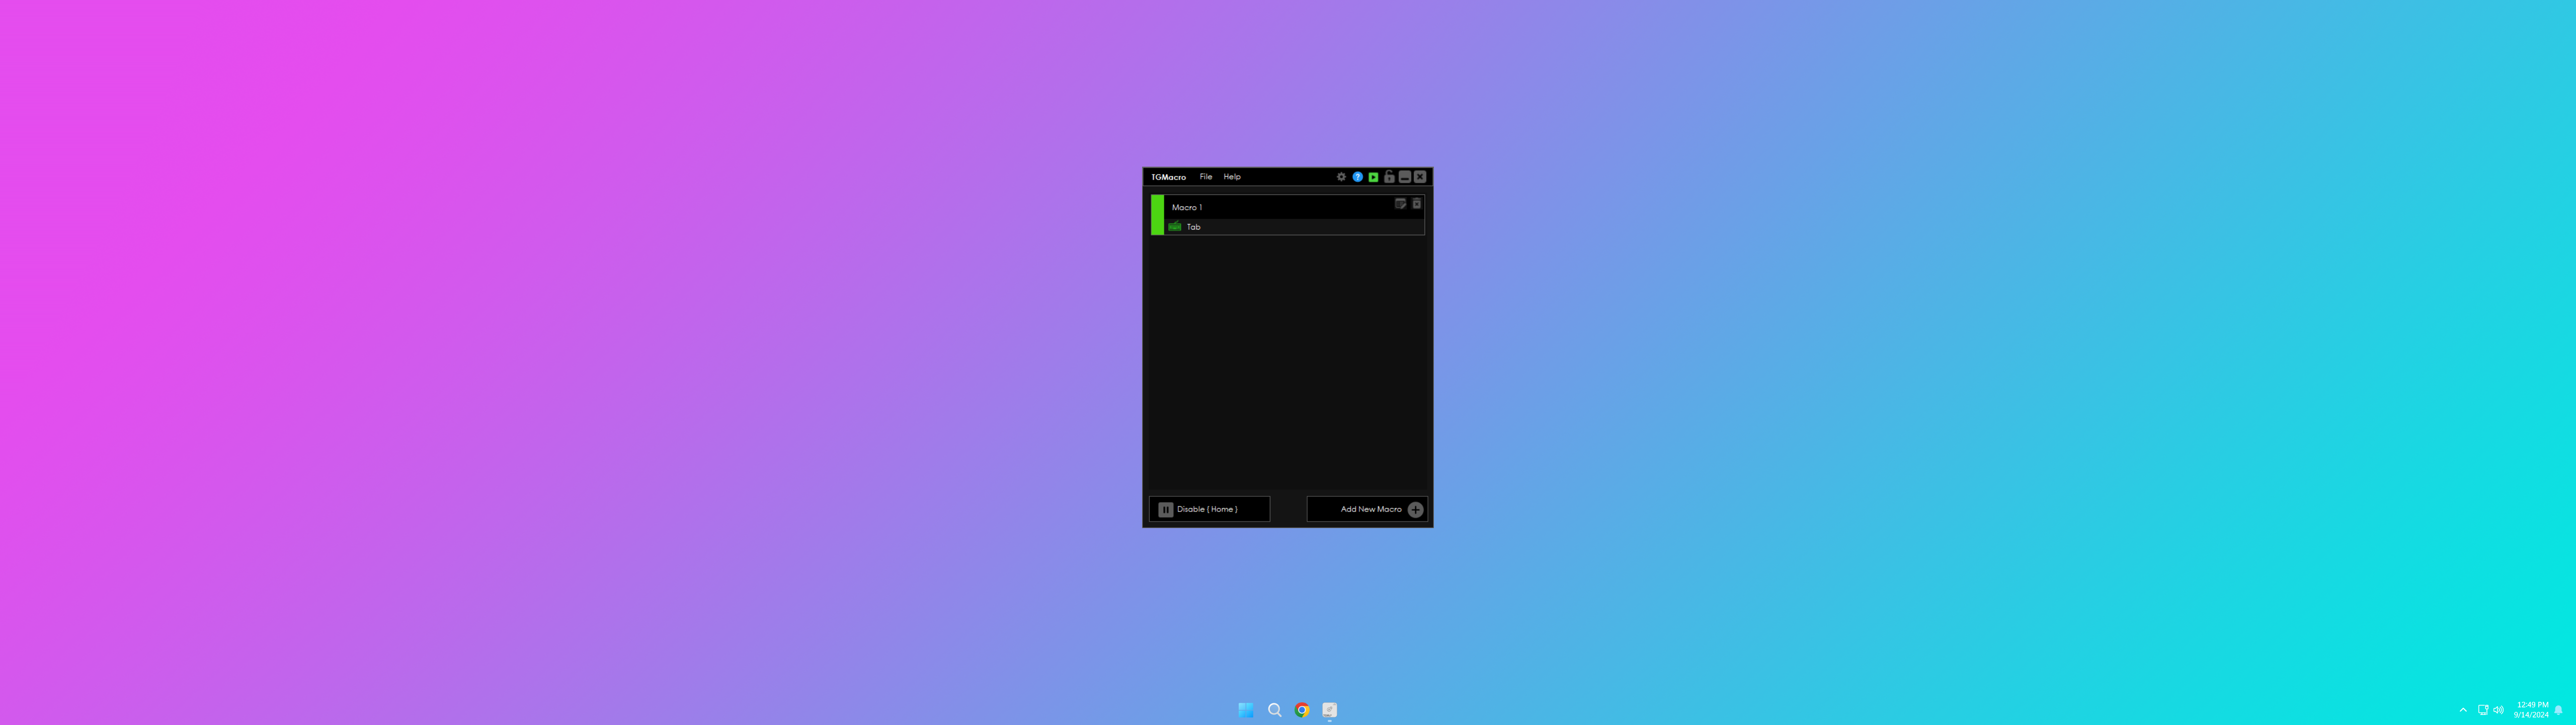Image resolution: width=2576 pixels, height=725 pixels.
Task: Open the taskbar clock and date
Action: [2531, 710]
